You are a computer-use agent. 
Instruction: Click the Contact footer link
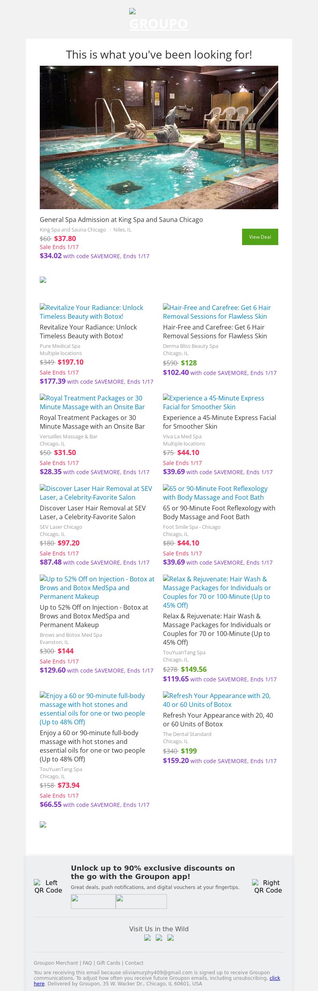(x=134, y=963)
